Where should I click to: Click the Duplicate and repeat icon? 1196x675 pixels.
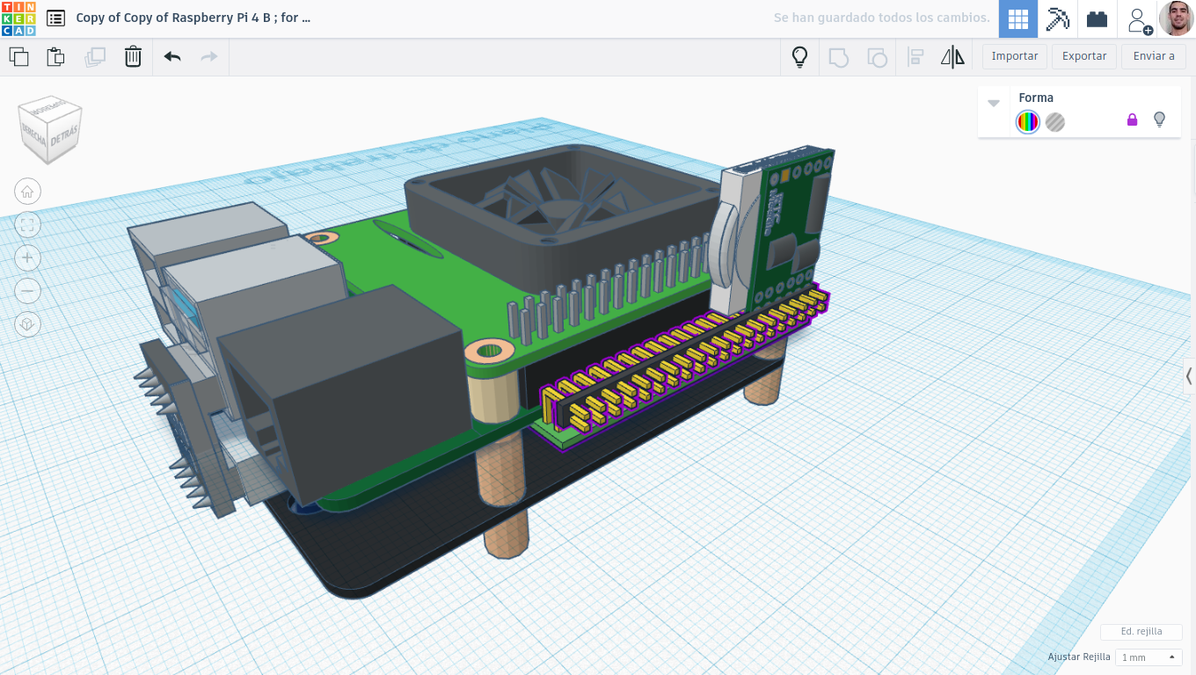coord(94,57)
